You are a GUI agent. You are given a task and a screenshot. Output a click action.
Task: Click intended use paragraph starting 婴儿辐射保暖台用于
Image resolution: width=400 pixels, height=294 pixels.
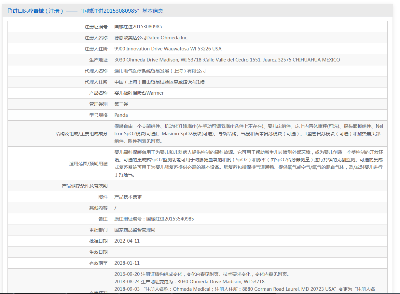pos(249,164)
